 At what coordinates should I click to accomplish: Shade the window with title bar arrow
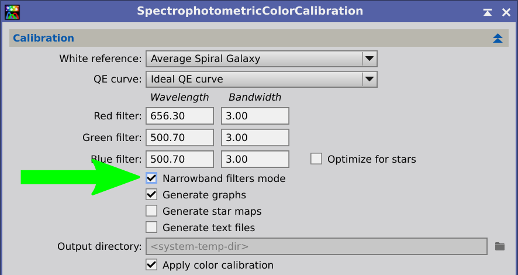tap(487, 12)
